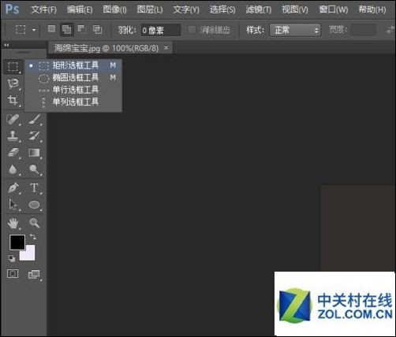The height and width of the screenshot is (337, 396).
Task: Select the Eraser tool
Action: [x=13, y=153]
